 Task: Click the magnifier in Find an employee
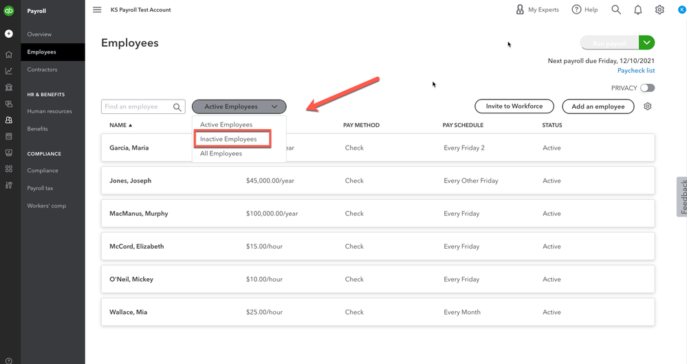(x=177, y=106)
